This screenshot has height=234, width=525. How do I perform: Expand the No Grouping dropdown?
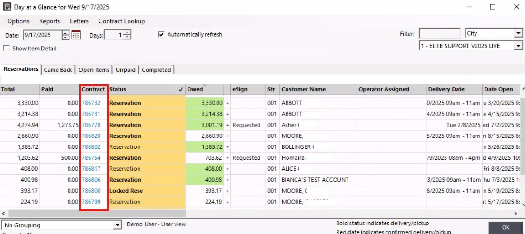click(118, 225)
